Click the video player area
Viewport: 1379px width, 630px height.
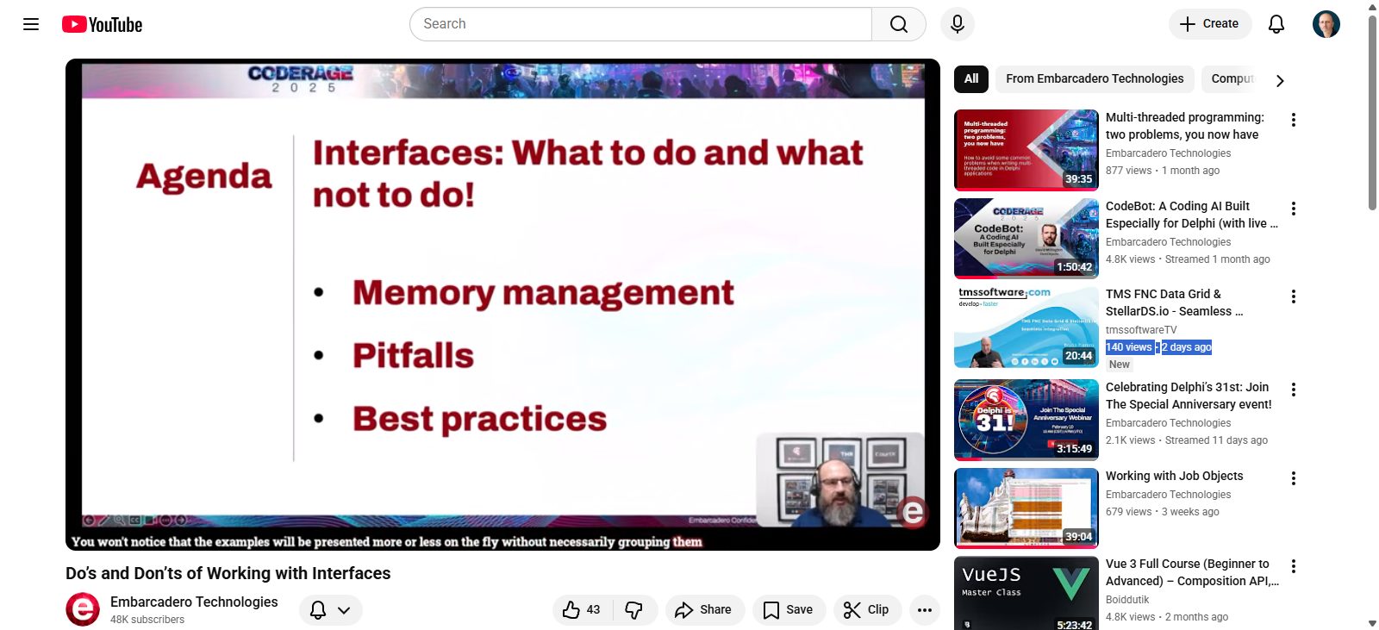coord(502,304)
